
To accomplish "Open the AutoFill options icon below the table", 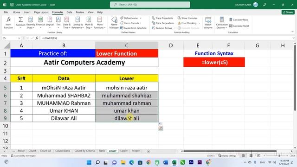I will 161,128.
